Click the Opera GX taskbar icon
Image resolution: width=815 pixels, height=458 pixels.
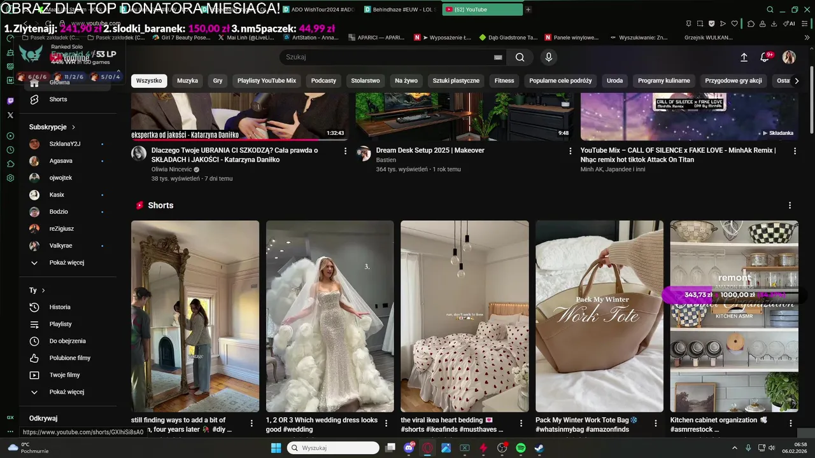point(427,448)
